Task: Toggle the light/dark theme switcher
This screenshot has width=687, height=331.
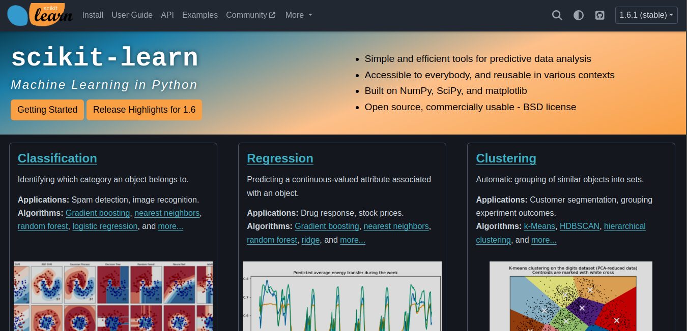Action: [579, 15]
